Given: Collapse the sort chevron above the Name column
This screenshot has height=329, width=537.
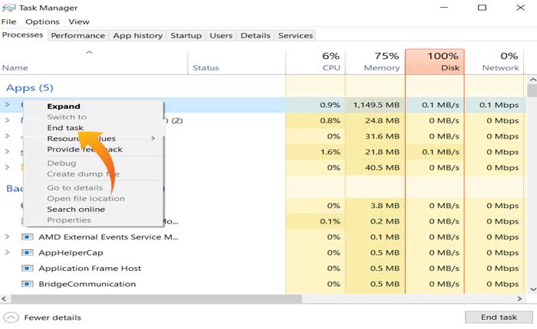Looking at the screenshot, I should coord(89,53).
